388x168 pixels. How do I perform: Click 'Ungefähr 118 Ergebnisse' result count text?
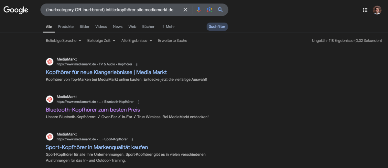tap(347, 41)
